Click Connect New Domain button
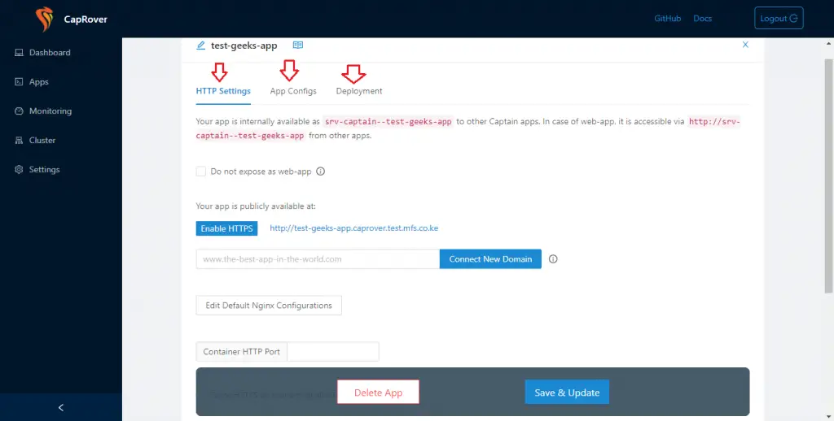 point(490,259)
